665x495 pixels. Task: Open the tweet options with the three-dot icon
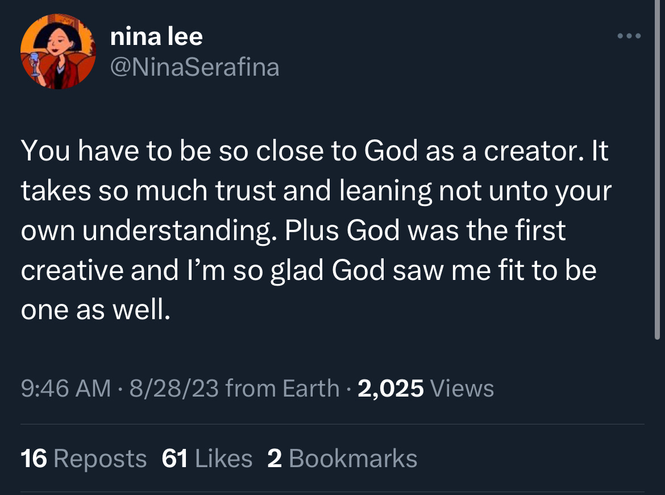(629, 35)
